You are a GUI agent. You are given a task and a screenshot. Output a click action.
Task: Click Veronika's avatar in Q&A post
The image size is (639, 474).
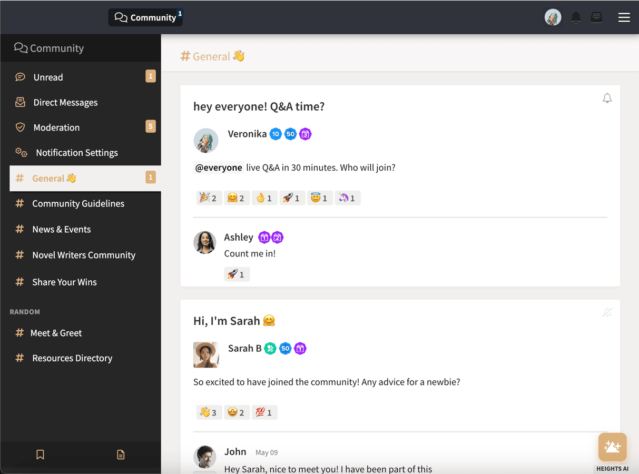[x=206, y=141]
